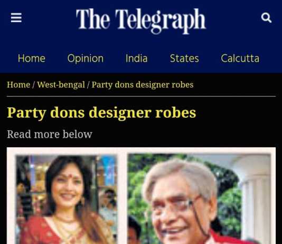Open the Calcutta section
Screen dimensions: 282x244
coord(240,58)
